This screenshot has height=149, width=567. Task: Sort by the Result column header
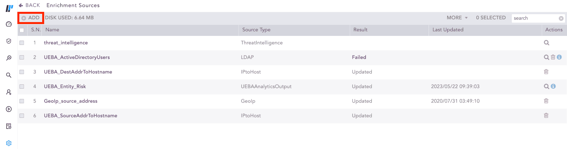(360, 30)
